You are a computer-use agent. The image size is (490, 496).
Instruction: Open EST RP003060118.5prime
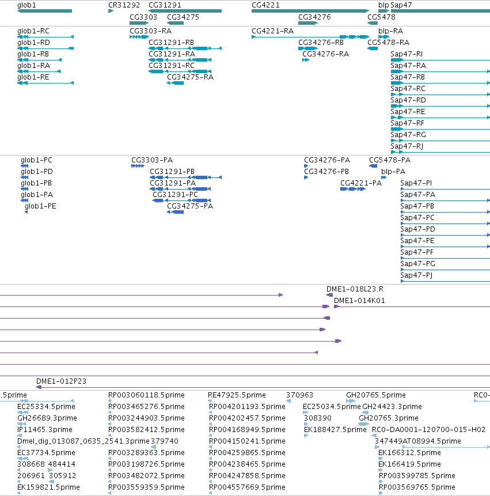pos(146,395)
